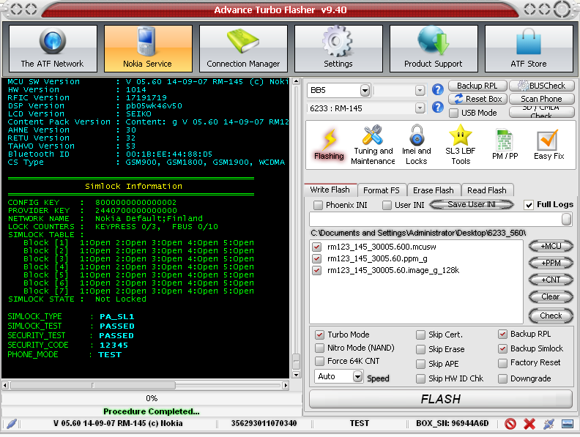The height and width of the screenshot is (437, 580).
Task: Click the top Backup RPL button
Action: point(477,86)
